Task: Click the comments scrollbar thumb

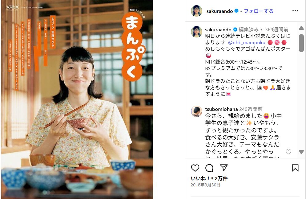Action: tap(301, 43)
